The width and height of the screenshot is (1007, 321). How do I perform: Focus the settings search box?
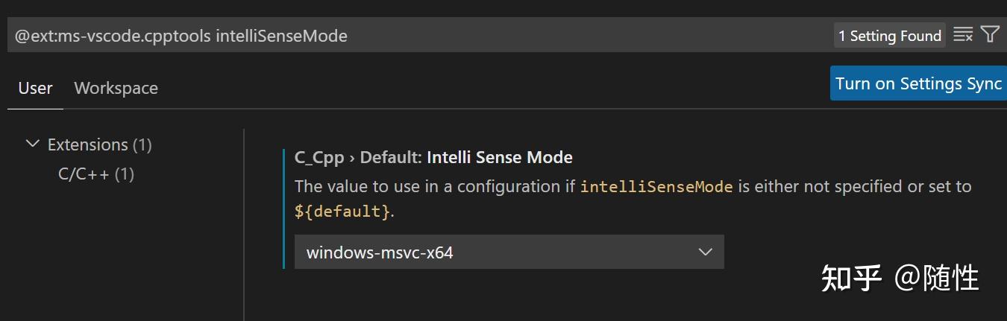(418, 36)
